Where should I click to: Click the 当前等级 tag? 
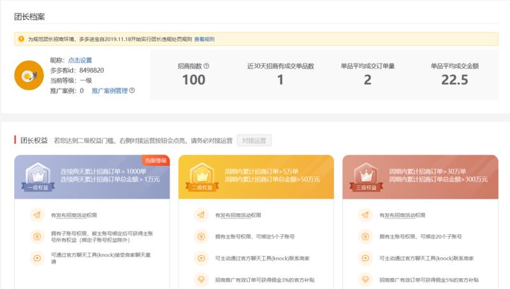(x=156, y=160)
